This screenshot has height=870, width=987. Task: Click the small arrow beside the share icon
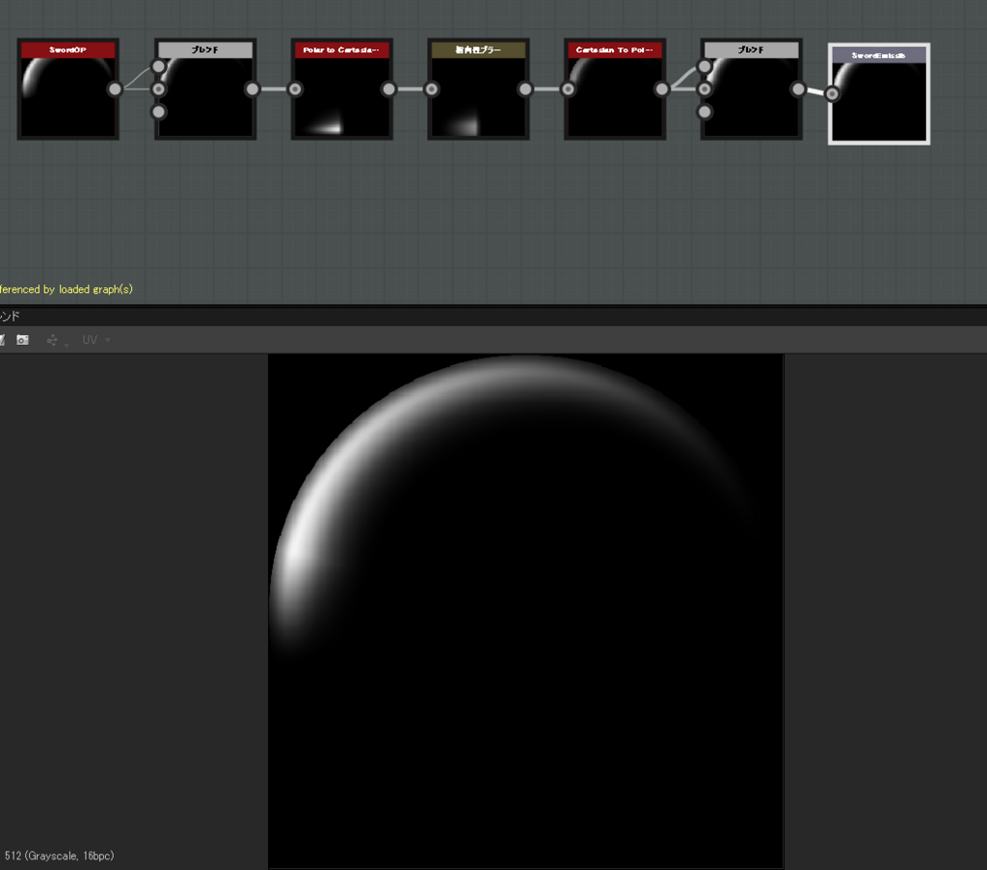[x=67, y=344]
